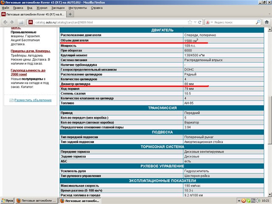Open the address bar history dropdown arrow

pos(195,22)
